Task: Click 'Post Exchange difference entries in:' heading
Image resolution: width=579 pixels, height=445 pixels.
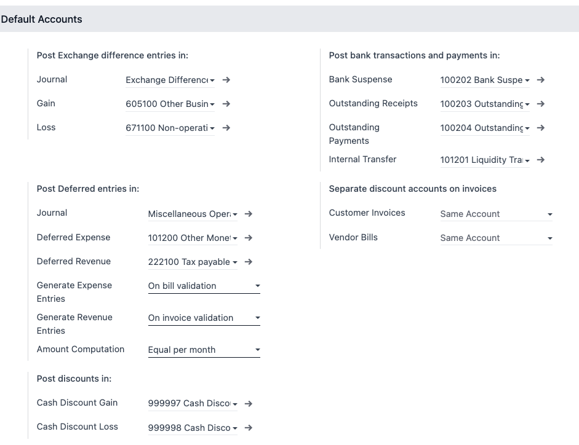Action: click(112, 55)
